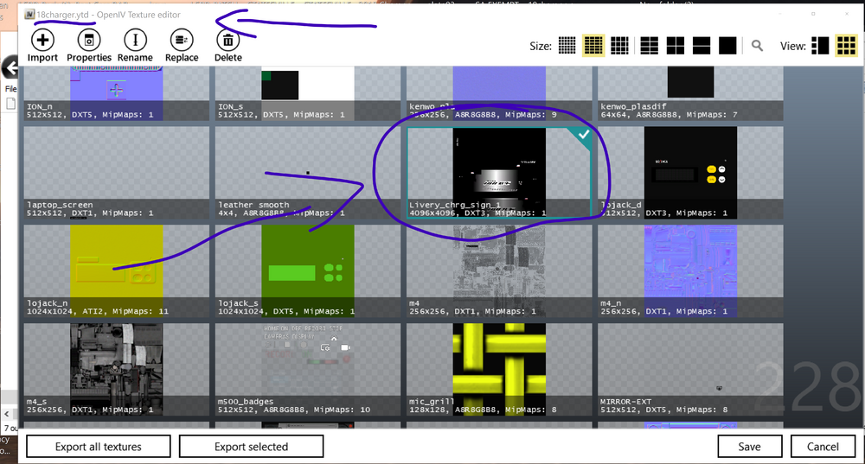
Task: Click the '512x512, A8R8G8B8, MipMaps: 10' label
Action: click(x=294, y=410)
